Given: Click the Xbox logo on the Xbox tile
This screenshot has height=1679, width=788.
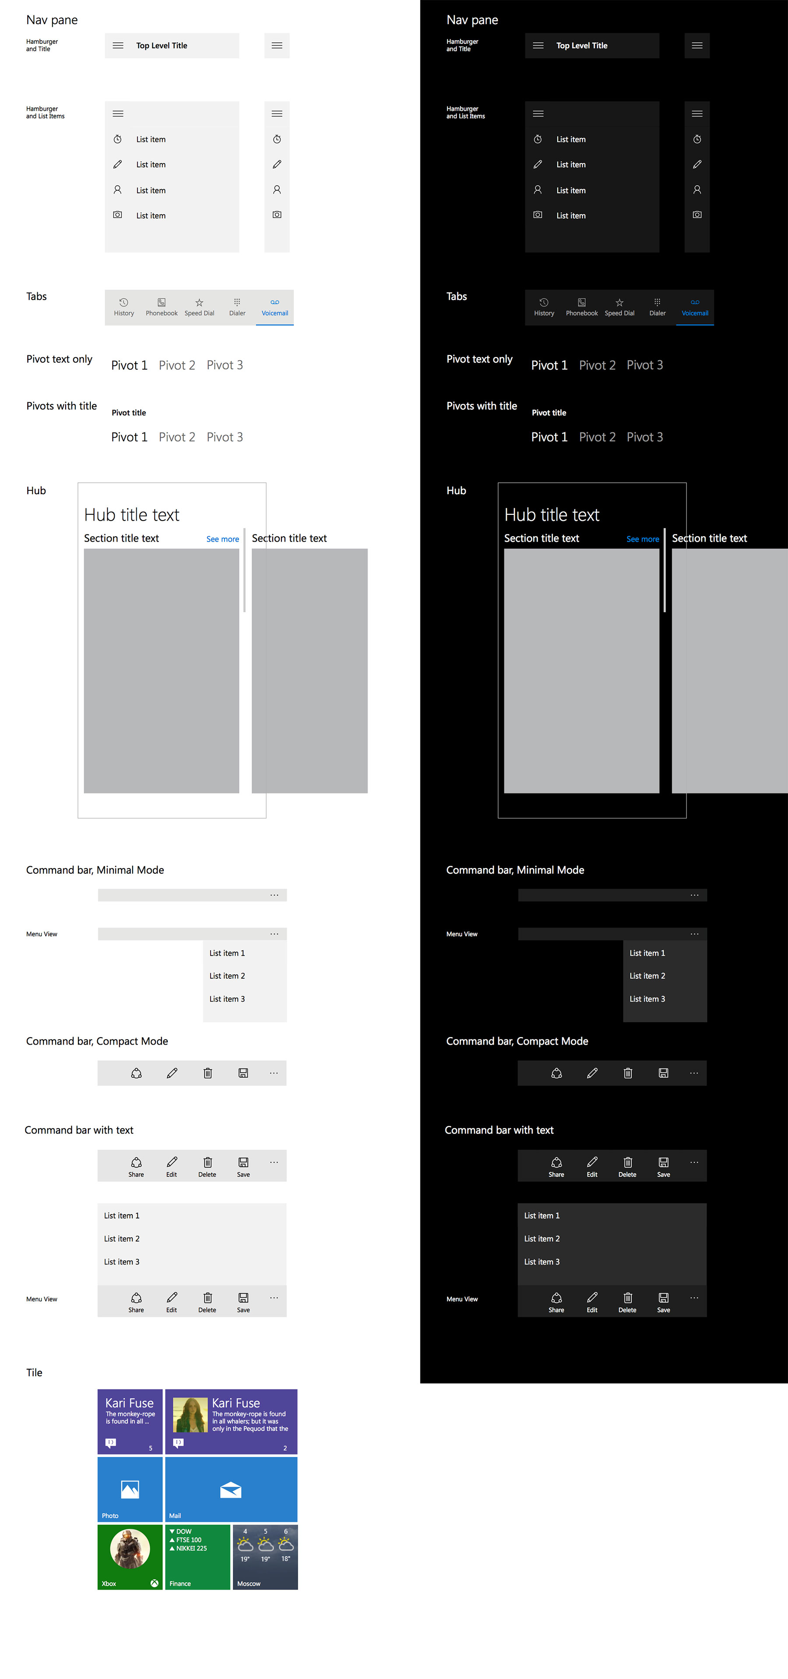Looking at the screenshot, I should pos(155,1583).
